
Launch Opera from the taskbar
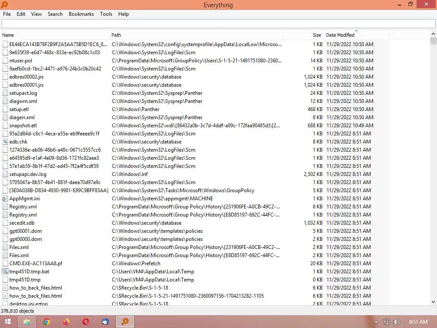click(x=85, y=322)
